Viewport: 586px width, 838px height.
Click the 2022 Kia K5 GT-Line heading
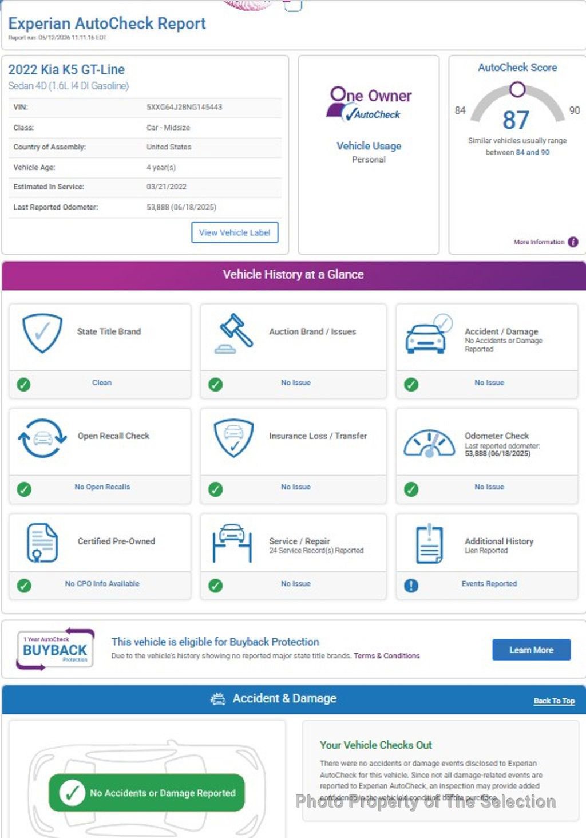tap(66, 70)
